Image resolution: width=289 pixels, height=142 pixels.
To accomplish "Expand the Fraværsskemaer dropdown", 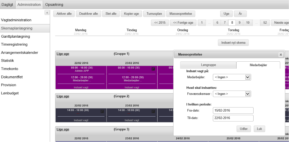I will 247,94.
